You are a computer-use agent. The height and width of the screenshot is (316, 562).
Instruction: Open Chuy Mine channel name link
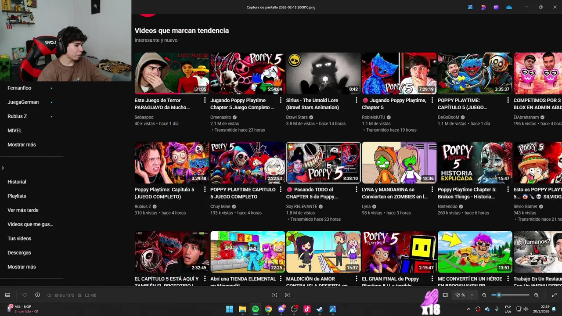pos(220,207)
